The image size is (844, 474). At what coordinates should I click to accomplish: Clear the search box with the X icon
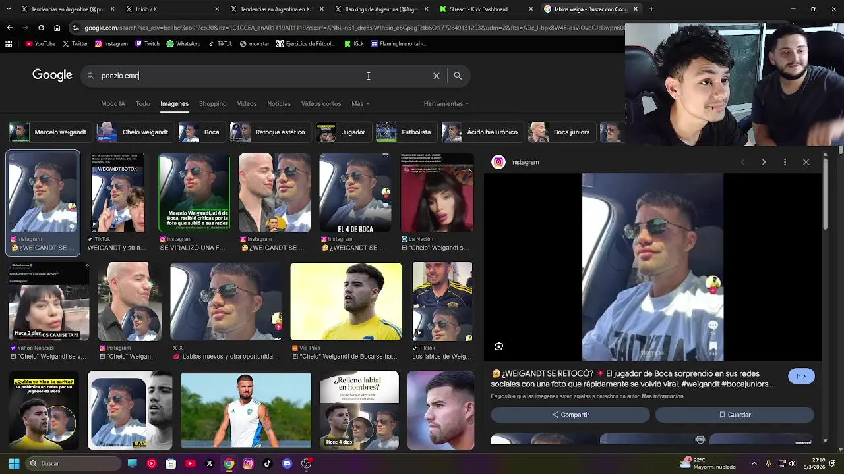pos(436,76)
